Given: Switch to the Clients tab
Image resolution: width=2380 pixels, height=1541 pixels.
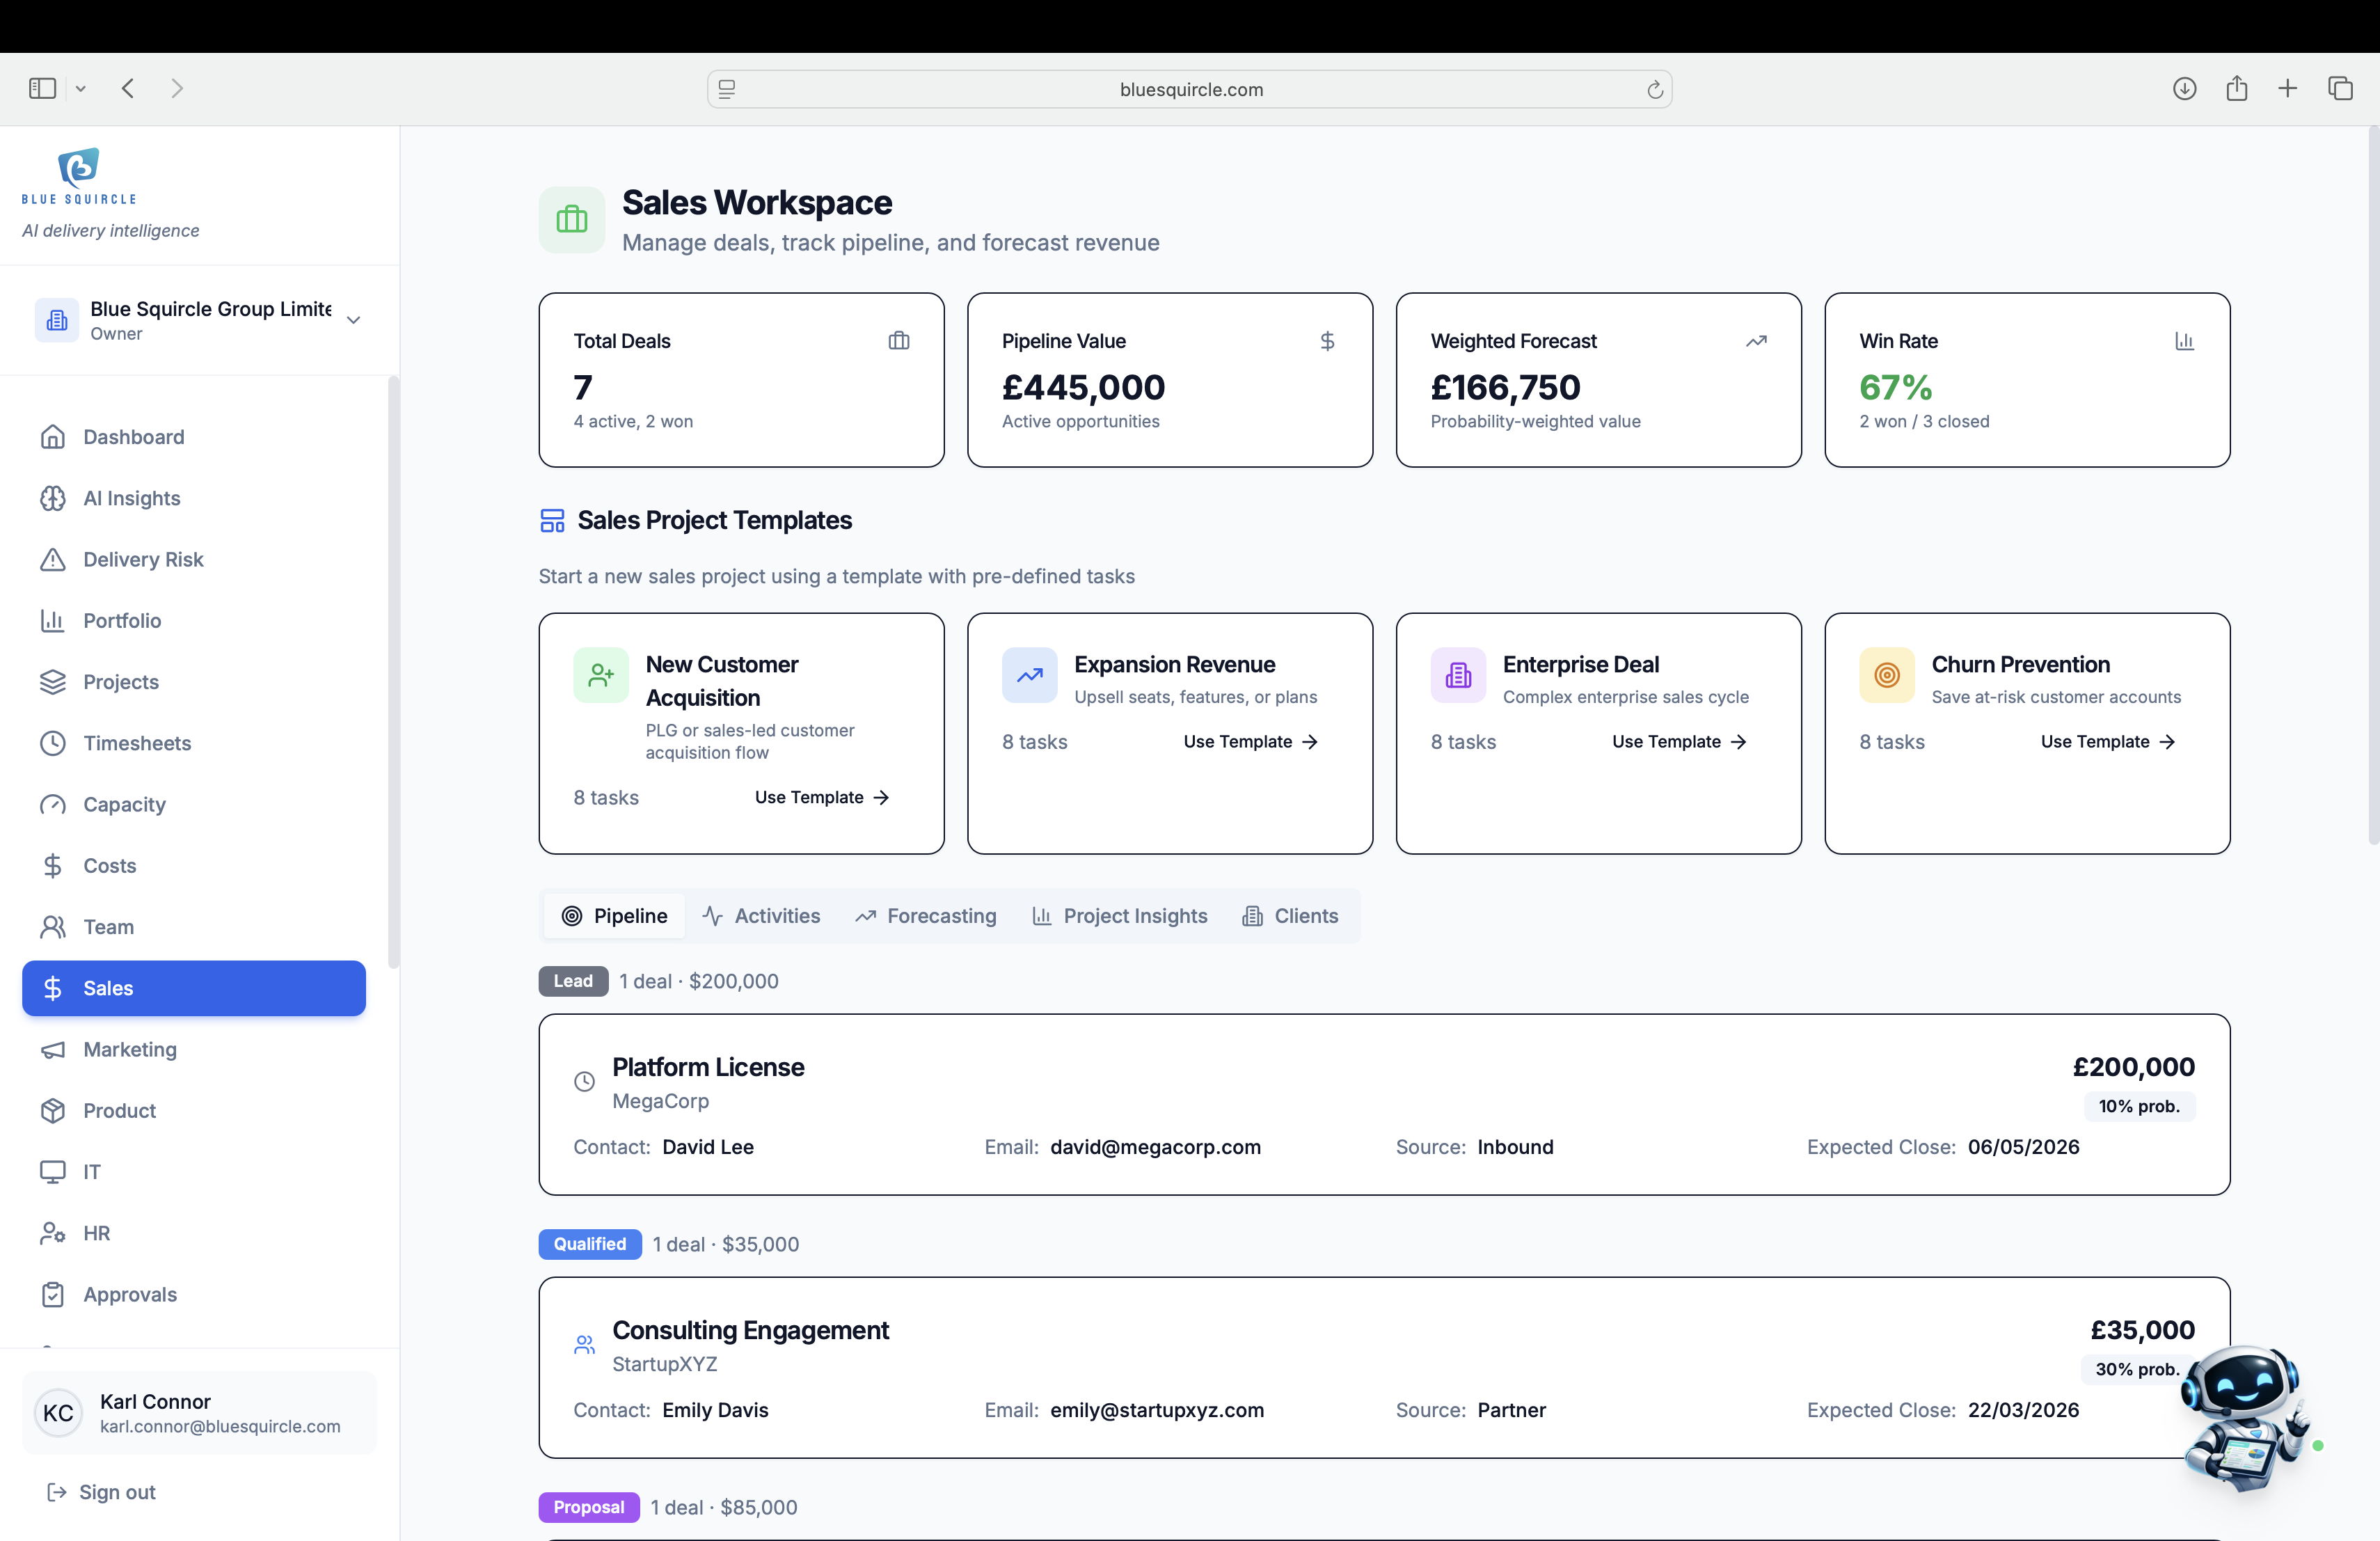Looking at the screenshot, I should (x=1289, y=916).
